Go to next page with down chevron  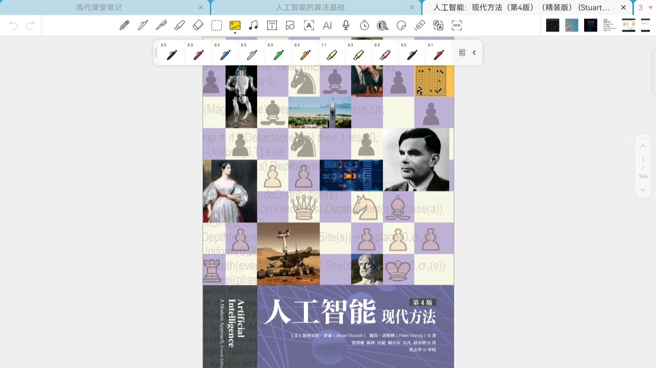tap(643, 190)
